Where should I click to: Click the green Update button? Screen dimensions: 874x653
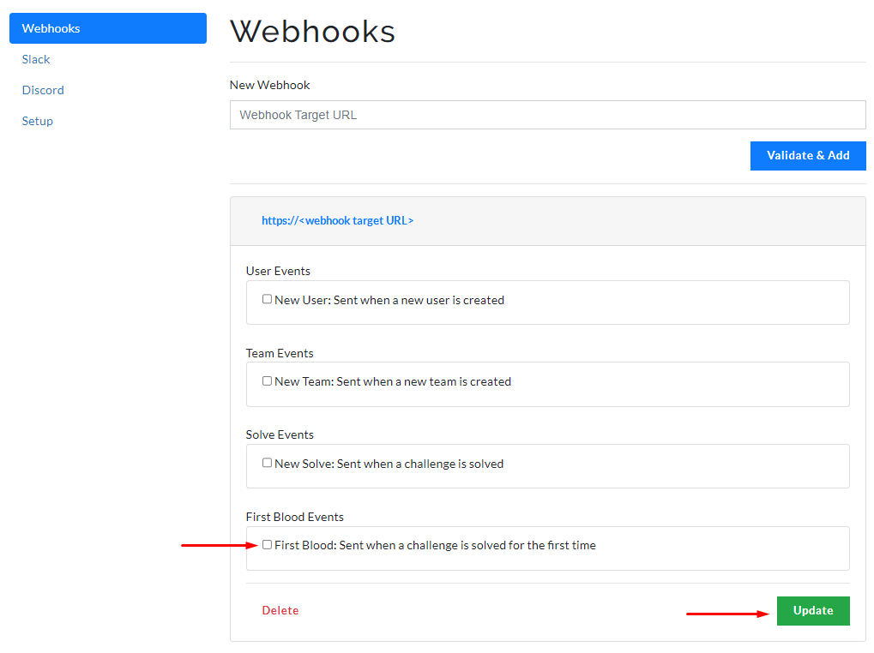[812, 610]
